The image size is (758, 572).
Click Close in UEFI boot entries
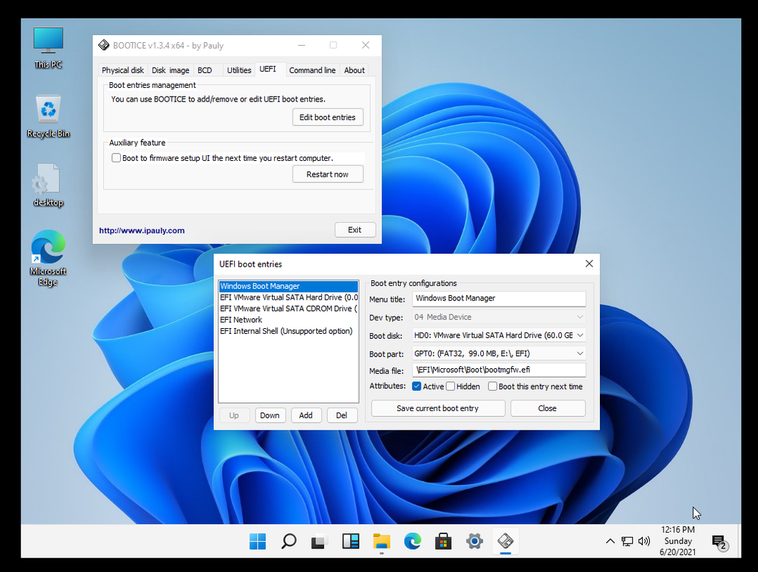point(548,408)
